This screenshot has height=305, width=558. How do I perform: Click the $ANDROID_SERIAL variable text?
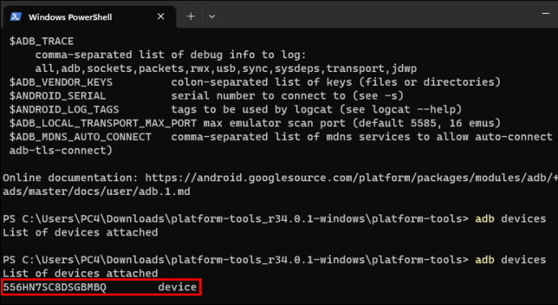tap(57, 95)
